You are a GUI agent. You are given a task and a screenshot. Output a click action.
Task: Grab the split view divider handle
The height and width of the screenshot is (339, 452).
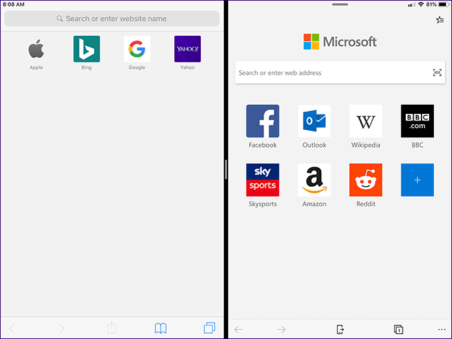click(226, 170)
